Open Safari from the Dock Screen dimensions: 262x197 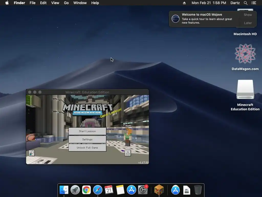[97, 190]
